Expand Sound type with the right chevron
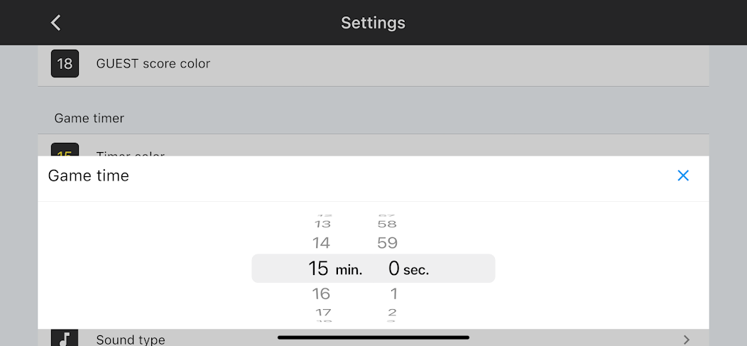 [686, 340]
